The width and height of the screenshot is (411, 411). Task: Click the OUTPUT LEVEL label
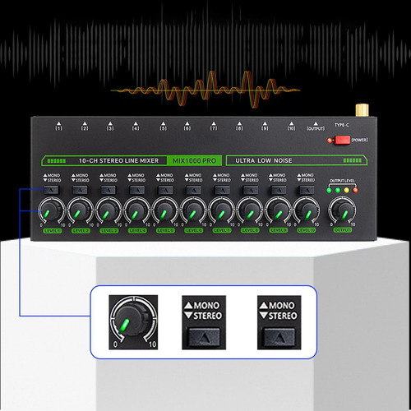(342, 181)
